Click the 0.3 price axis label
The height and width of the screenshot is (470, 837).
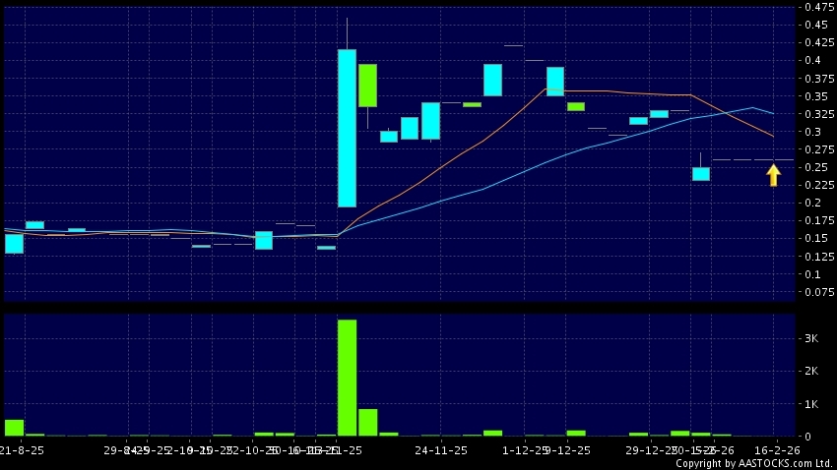[810, 132]
